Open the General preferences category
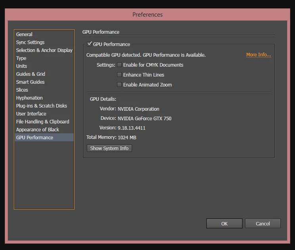 (x=44, y=35)
